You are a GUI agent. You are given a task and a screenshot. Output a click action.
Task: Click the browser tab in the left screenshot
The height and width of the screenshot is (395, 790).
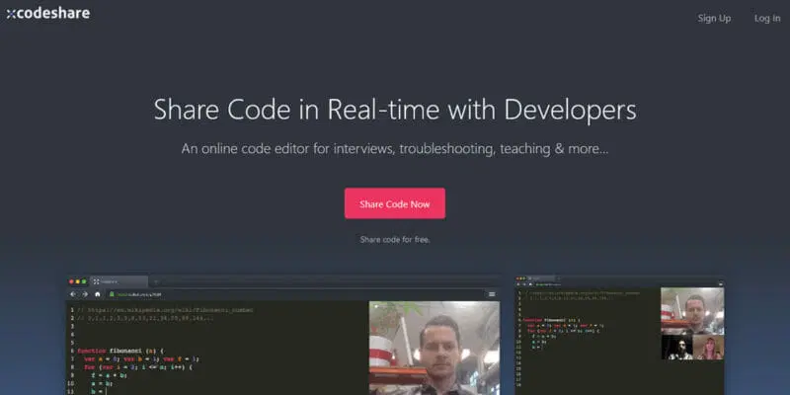click(x=118, y=281)
